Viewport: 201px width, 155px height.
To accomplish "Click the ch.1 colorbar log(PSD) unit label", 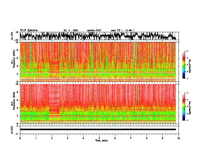I will tap(190, 66).
